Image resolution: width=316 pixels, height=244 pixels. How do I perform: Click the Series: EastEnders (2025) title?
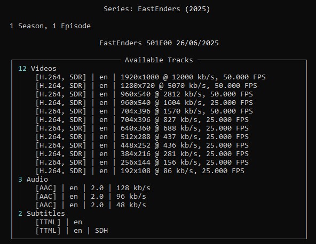click(x=156, y=9)
